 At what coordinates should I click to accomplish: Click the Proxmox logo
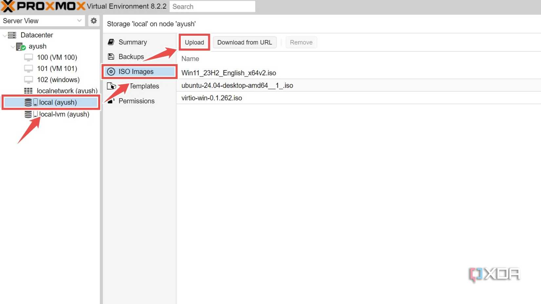(x=43, y=6)
